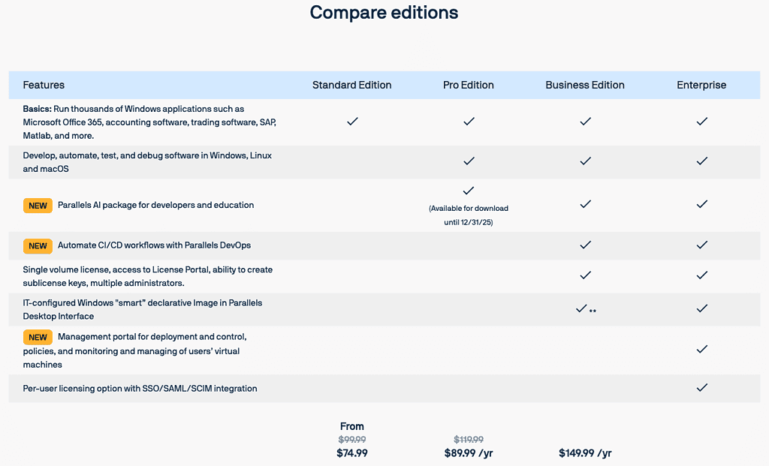
Task: Click the Pro Edition download availability note
Action: (469, 215)
